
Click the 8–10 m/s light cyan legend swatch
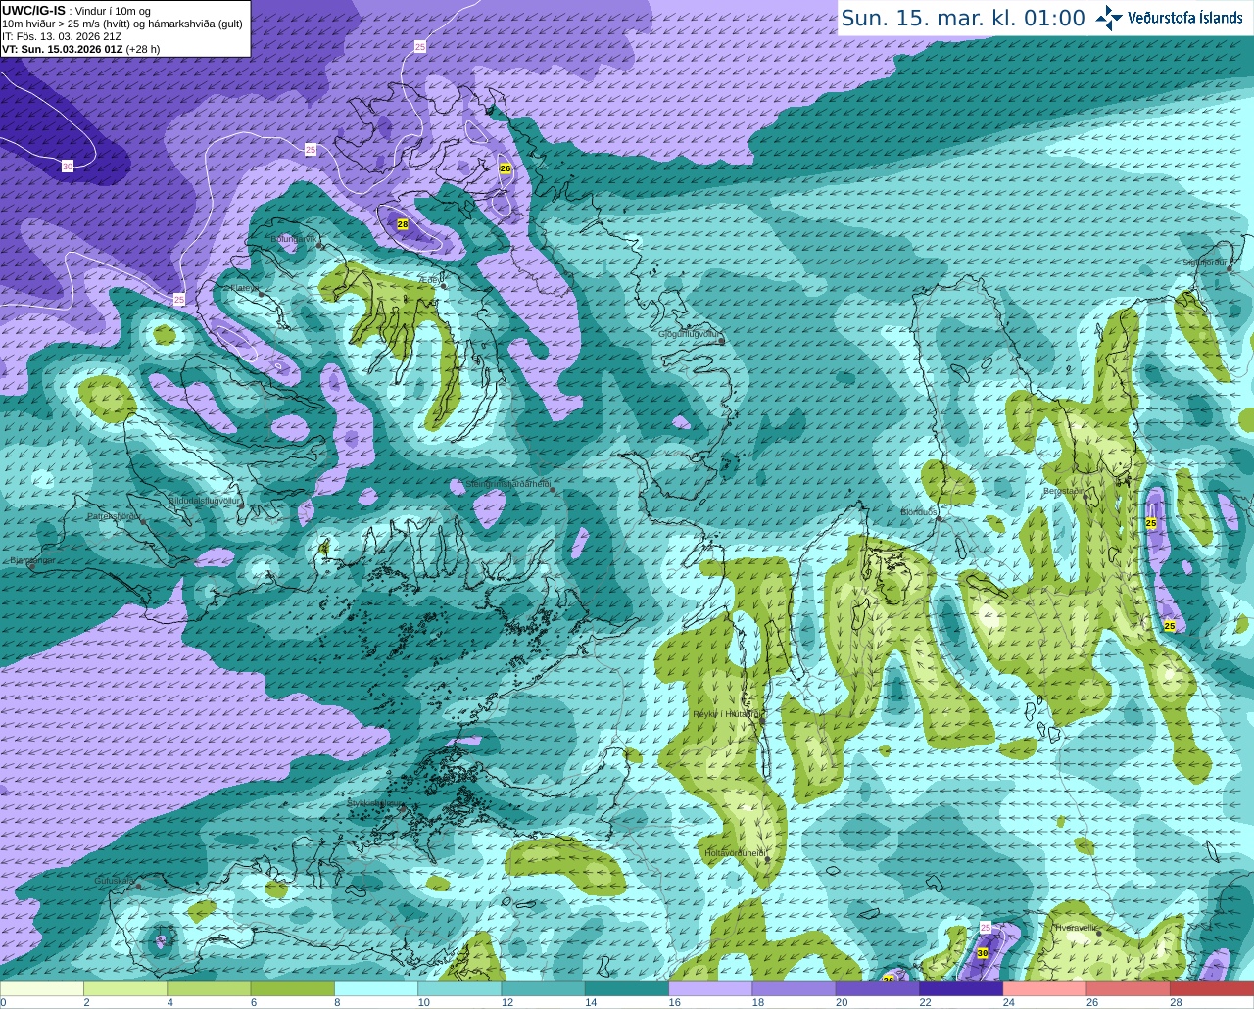376,988
